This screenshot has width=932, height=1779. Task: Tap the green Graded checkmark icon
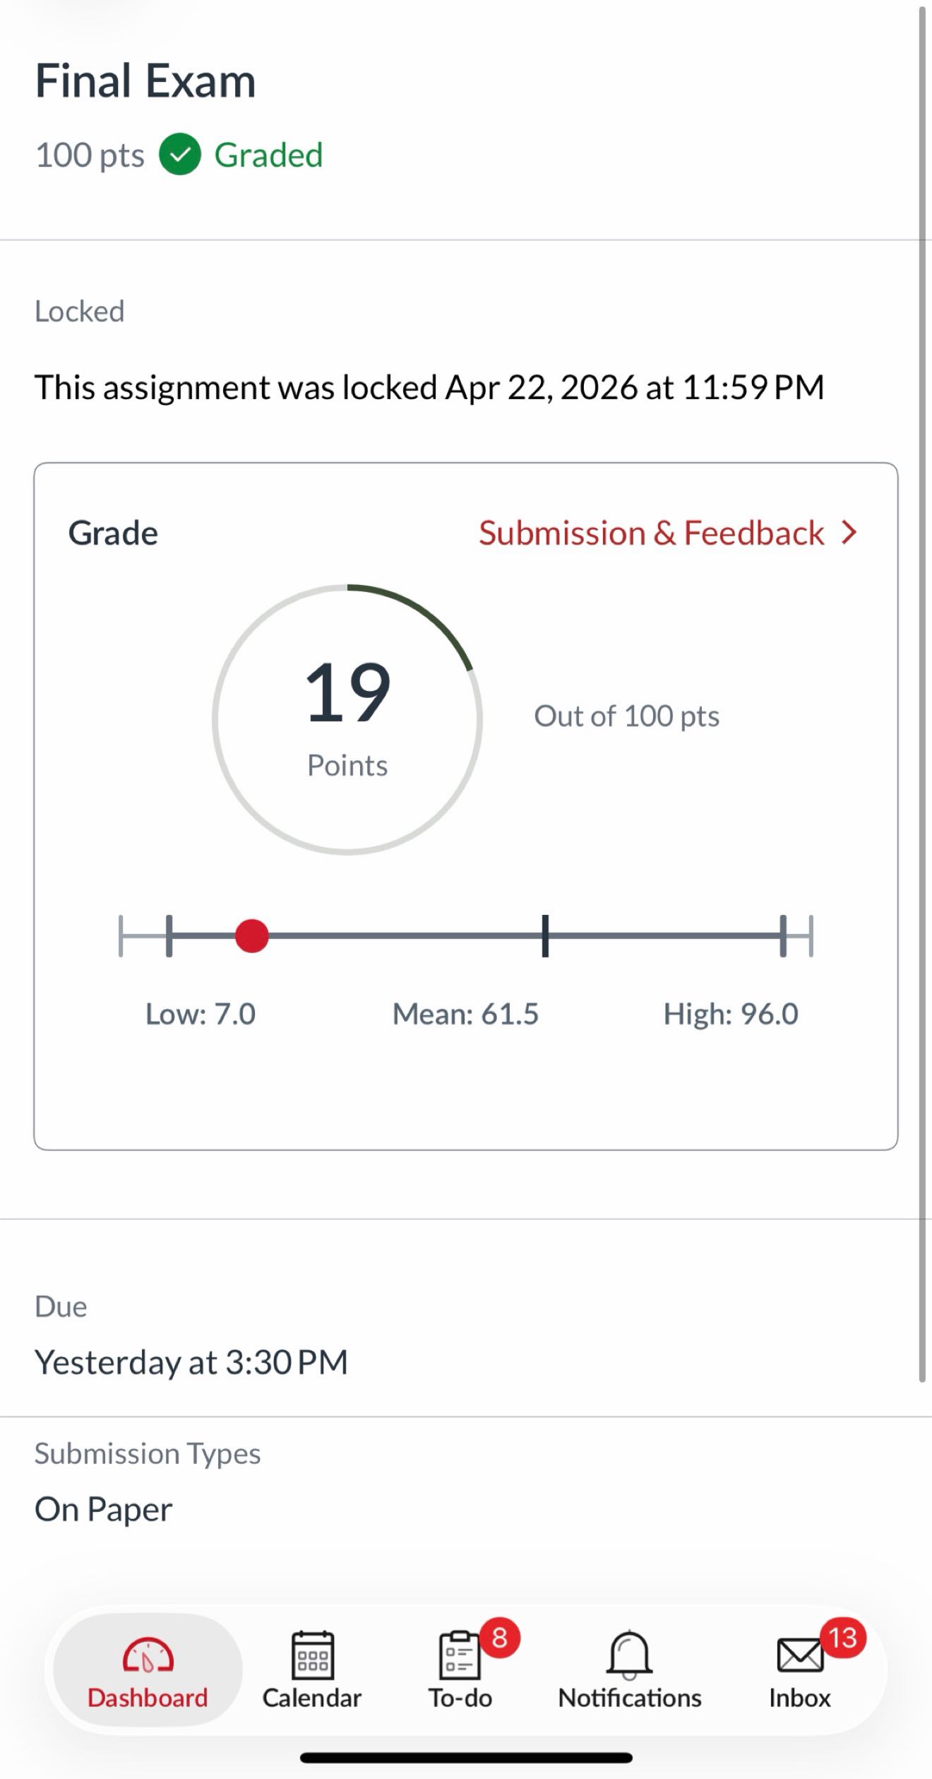pos(180,155)
